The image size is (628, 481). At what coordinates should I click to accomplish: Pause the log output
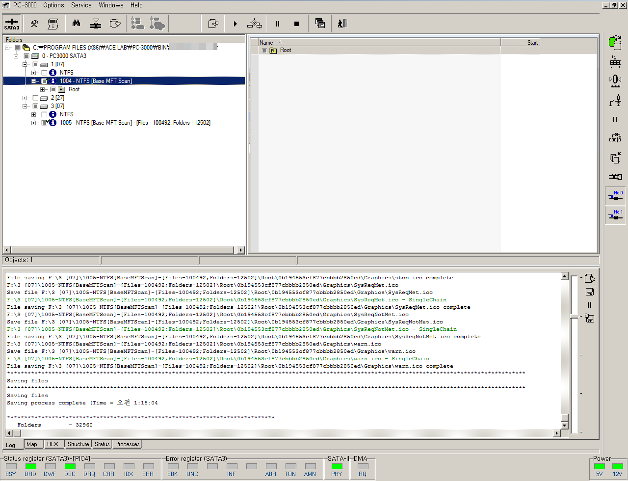[x=590, y=305]
